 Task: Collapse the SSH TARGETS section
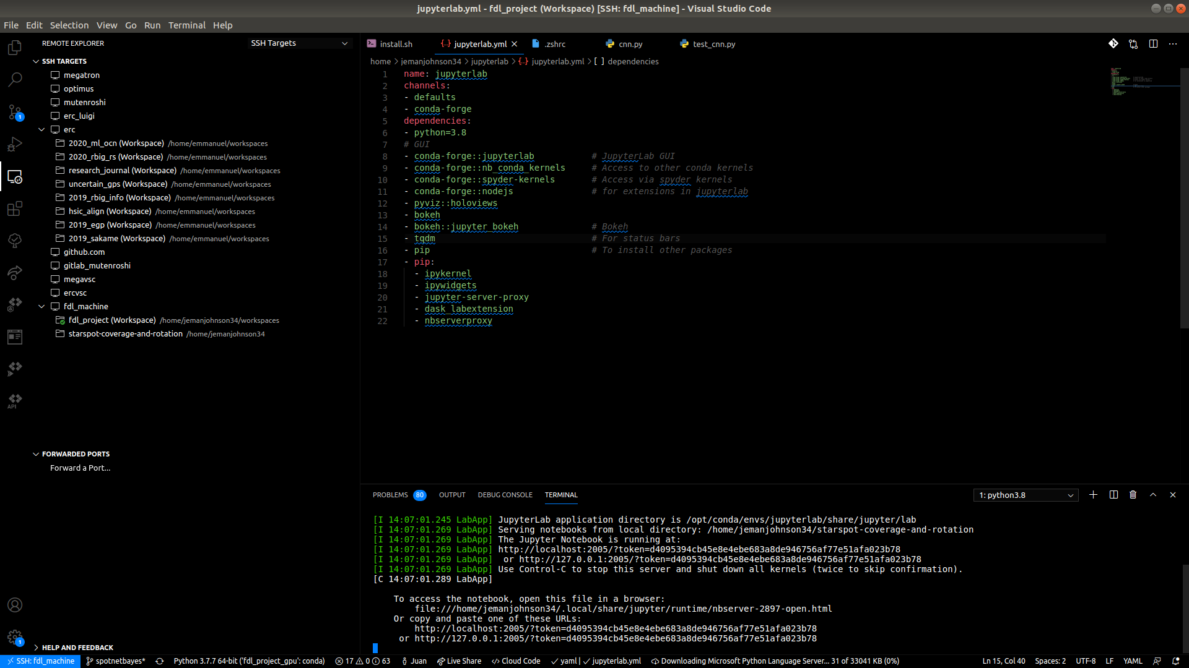click(36, 61)
